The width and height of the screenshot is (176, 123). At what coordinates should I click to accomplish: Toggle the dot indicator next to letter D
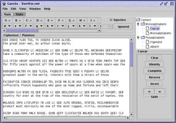coord(41,20)
